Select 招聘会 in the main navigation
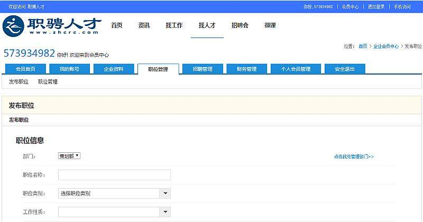Viewport: 423px width, 222px height. click(x=240, y=25)
